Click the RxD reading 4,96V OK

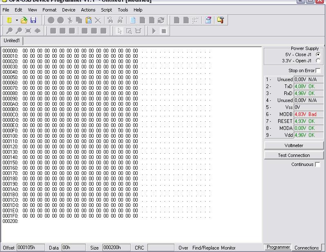click(308, 93)
